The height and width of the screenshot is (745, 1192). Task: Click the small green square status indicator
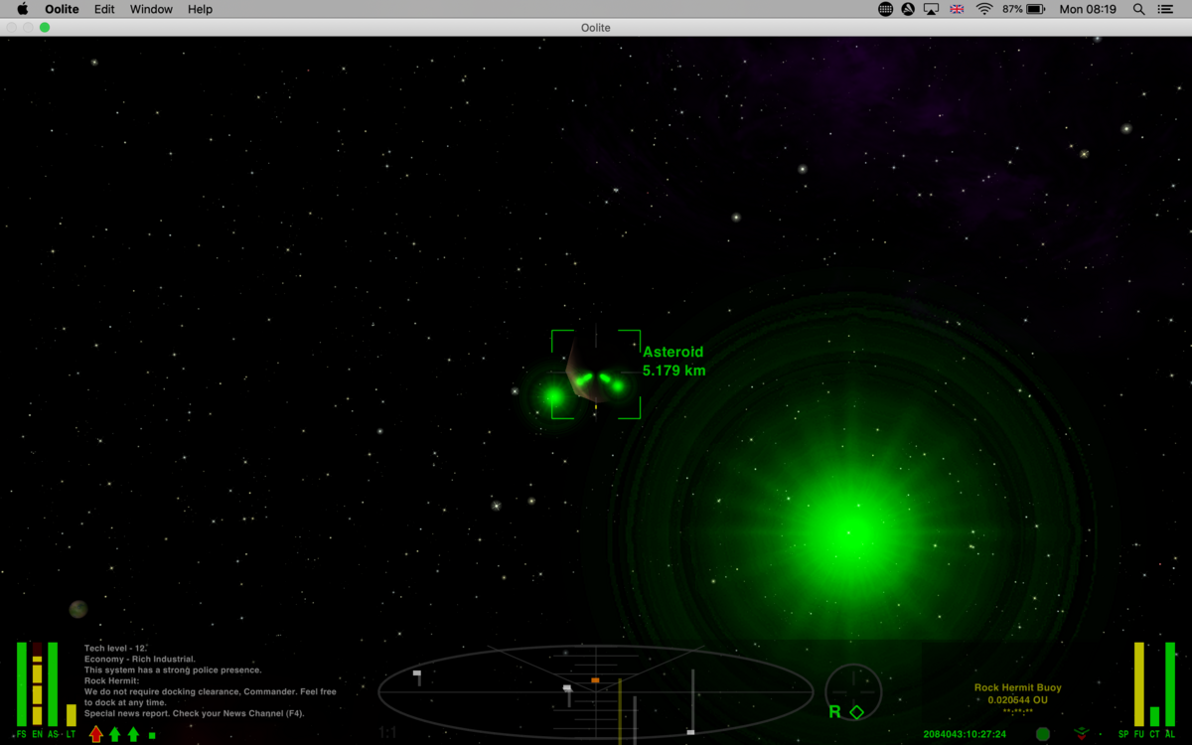152,735
